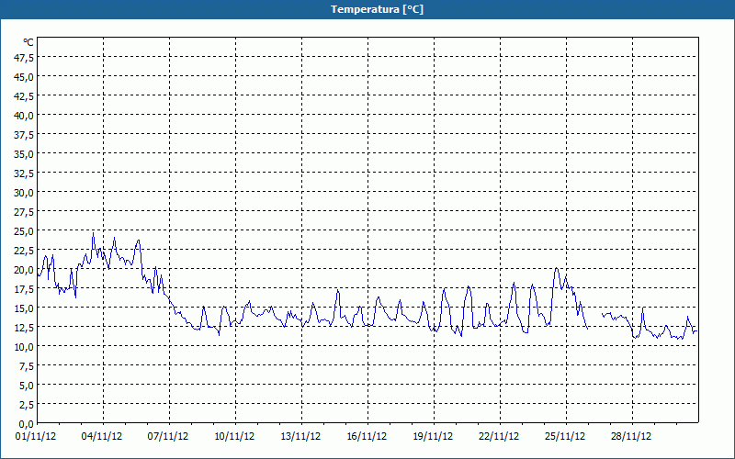Click the 5,0 y-axis label
Viewport: 735px width, 459px height.
click(x=27, y=386)
